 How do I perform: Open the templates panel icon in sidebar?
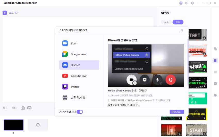click(215, 60)
